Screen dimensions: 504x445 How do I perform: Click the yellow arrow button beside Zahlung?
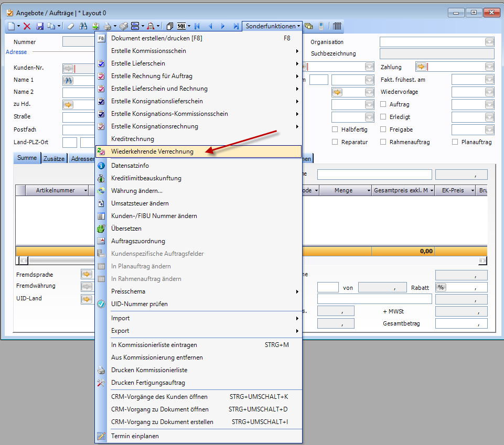(421, 67)
